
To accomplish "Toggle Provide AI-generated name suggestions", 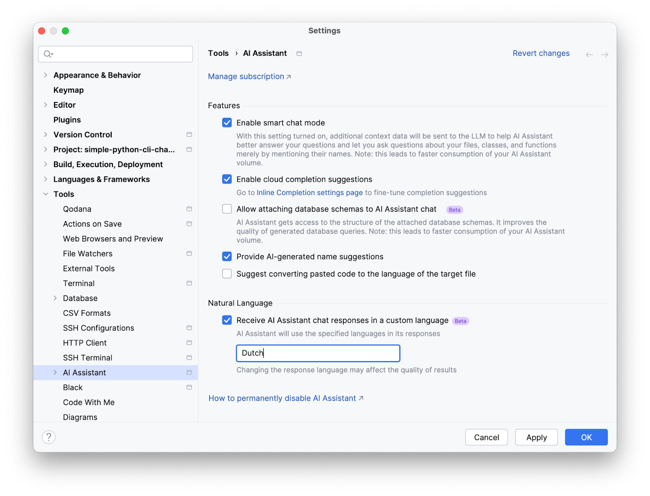I will [227, 257].
